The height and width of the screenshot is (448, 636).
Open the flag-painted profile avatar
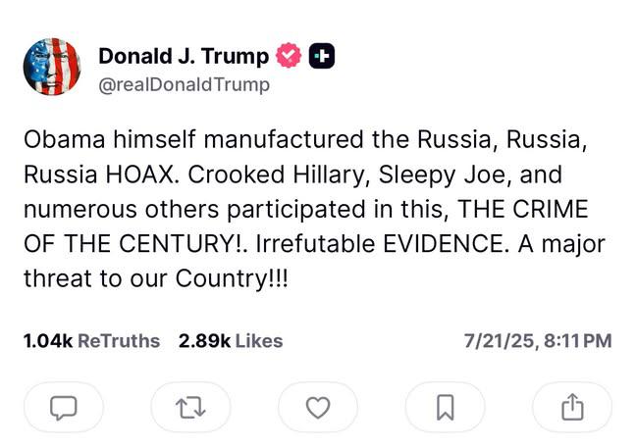tap(51, 68)
